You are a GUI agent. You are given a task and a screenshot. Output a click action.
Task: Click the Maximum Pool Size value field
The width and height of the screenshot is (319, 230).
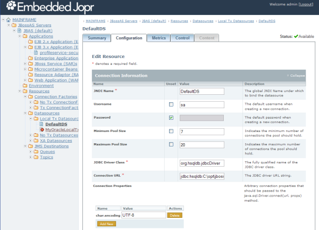click(x=202, y=145)
